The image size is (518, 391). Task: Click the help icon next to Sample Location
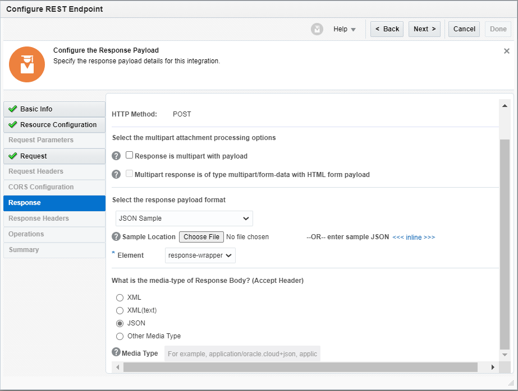pyautogui.click(x=116, y=236)
